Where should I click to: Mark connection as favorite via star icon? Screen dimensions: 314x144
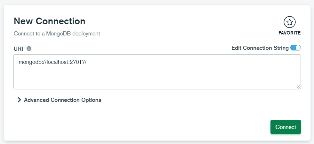click(290, 22)
